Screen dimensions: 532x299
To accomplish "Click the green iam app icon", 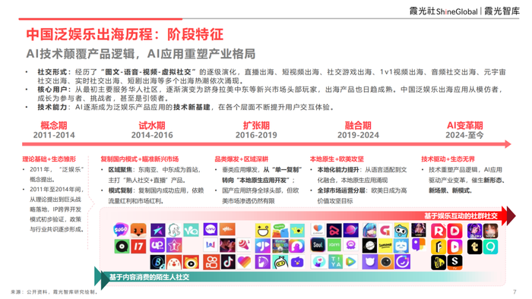I will [x=334, y=244].
